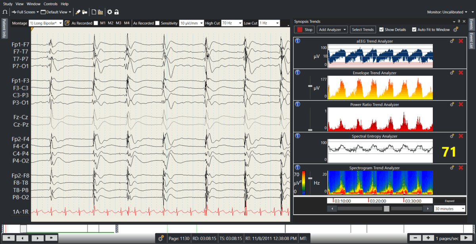476x244 pixels.
Task: Open the Add Analyzer dropdown
Action: coord(332,29)
